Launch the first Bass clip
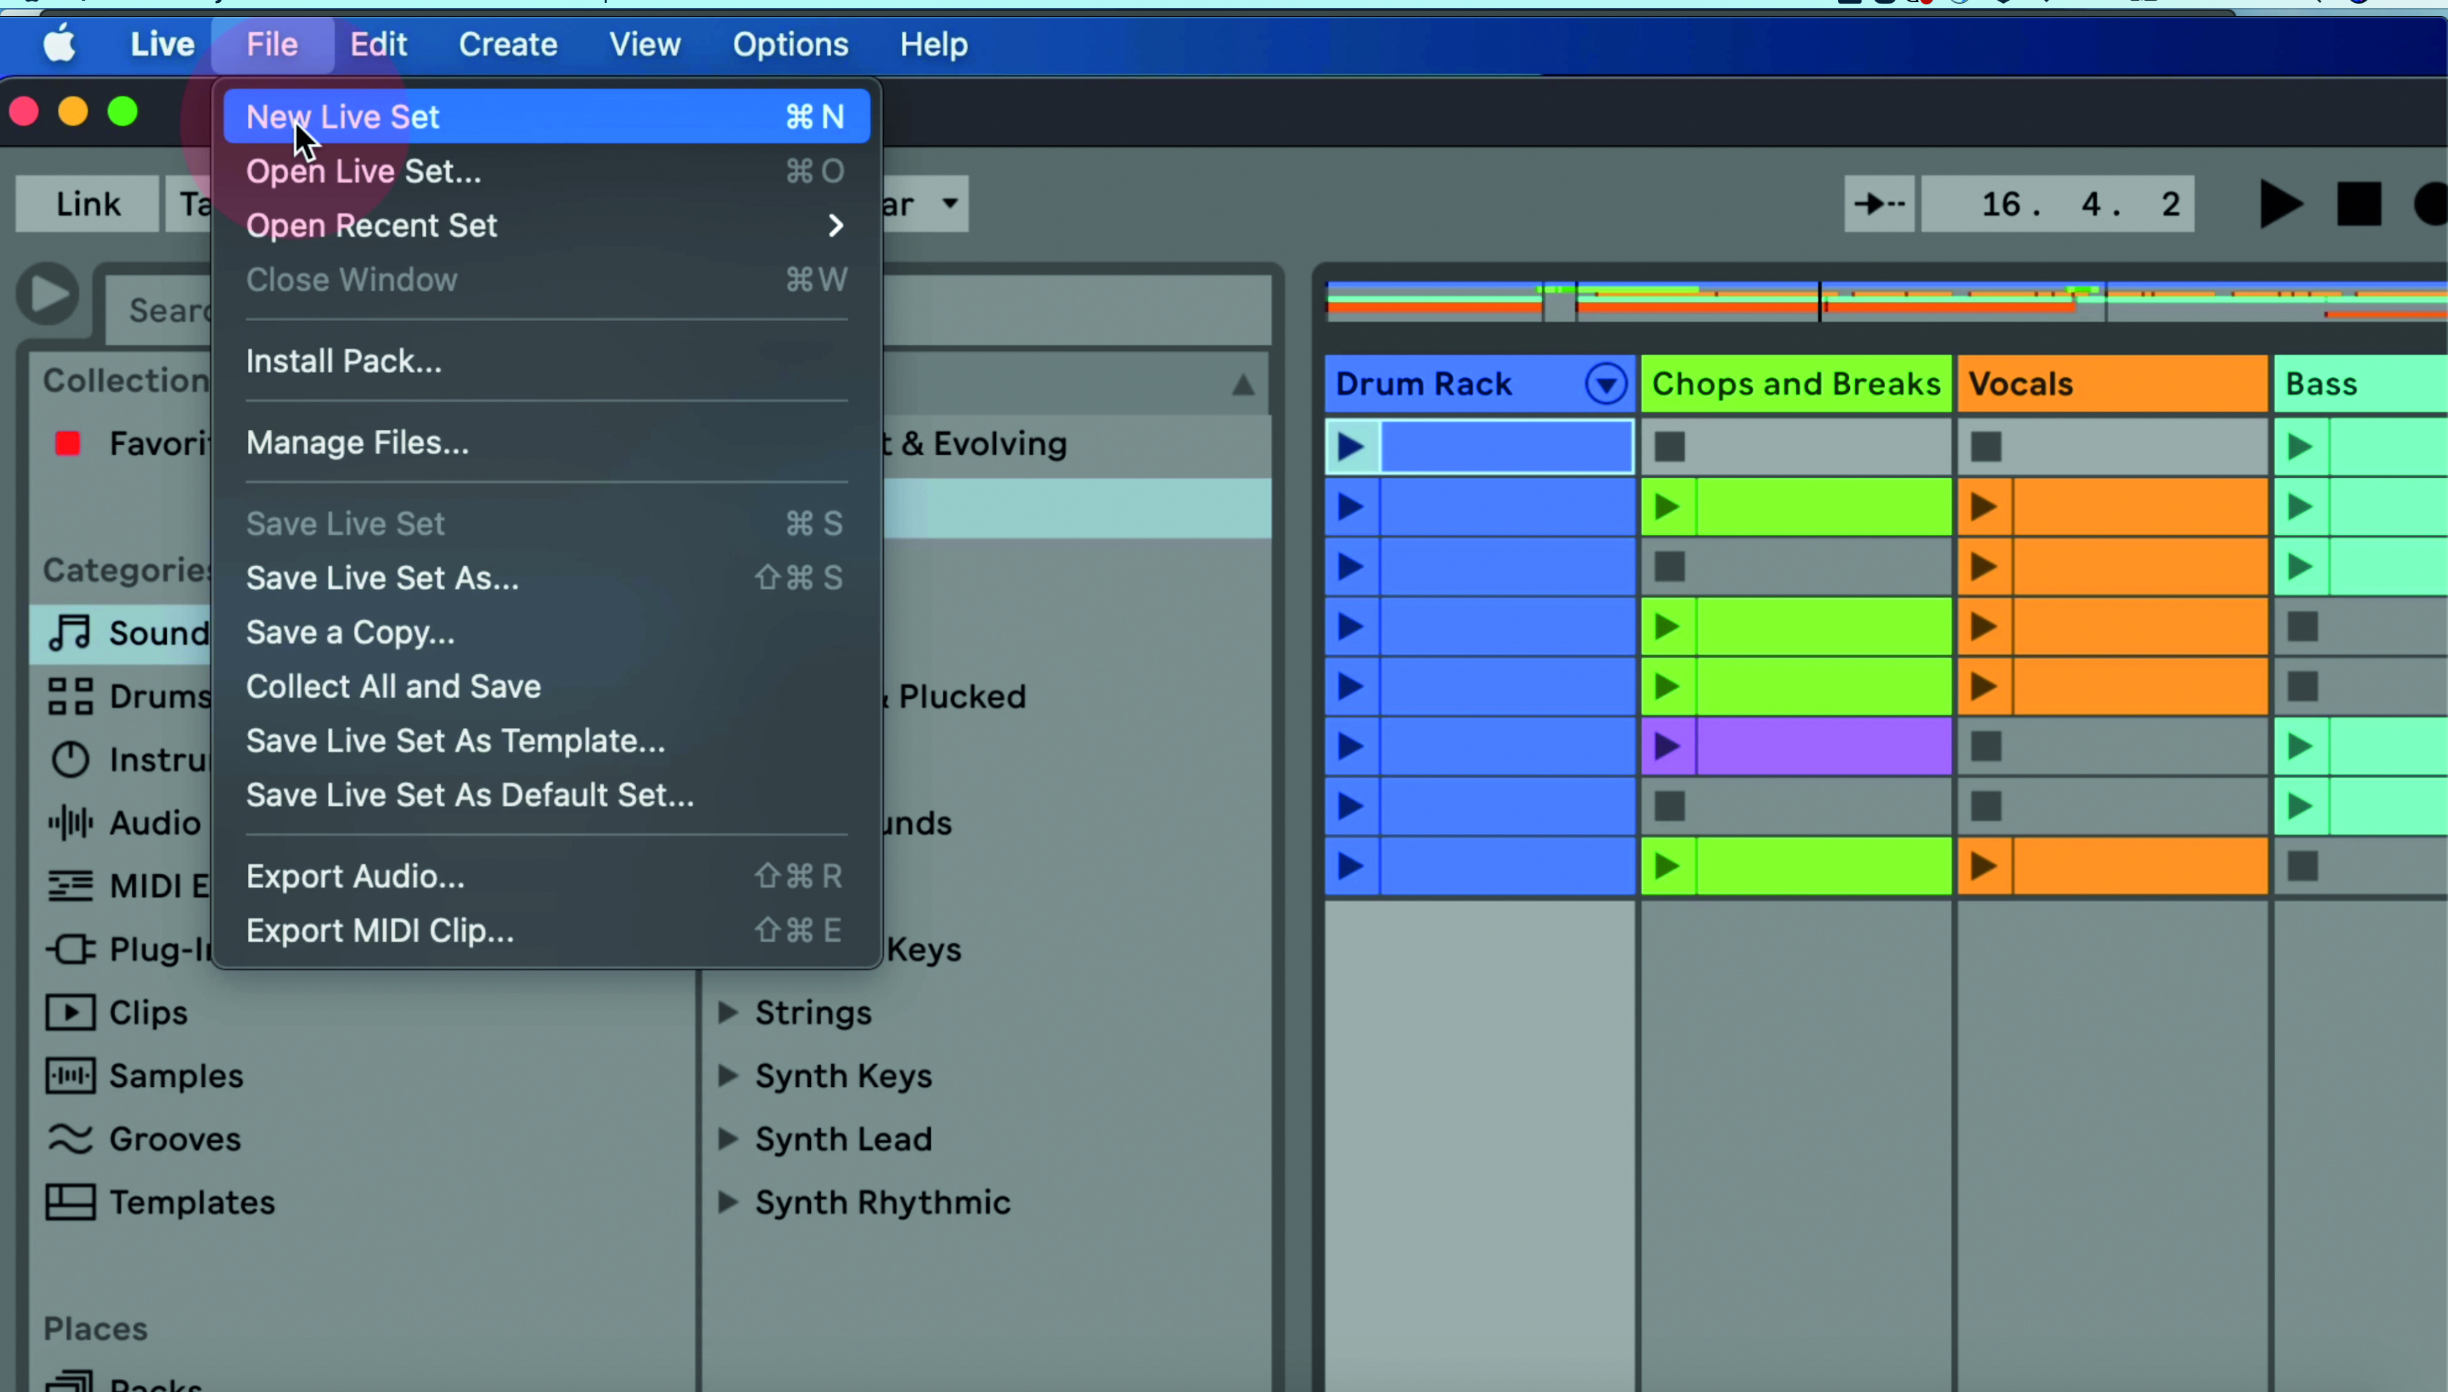This screenshot has height=1392, width=2448. point(2301,447)
